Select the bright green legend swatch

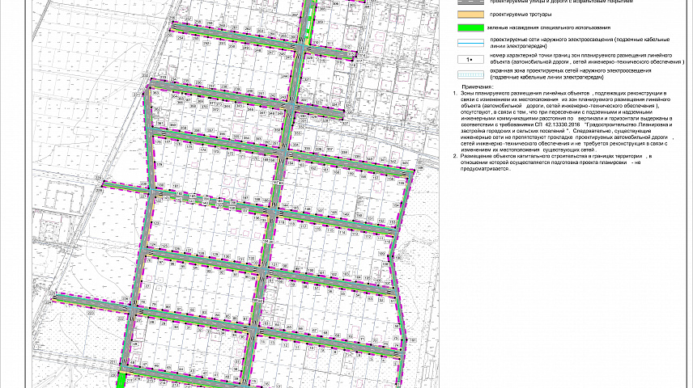tap(467, 27)
